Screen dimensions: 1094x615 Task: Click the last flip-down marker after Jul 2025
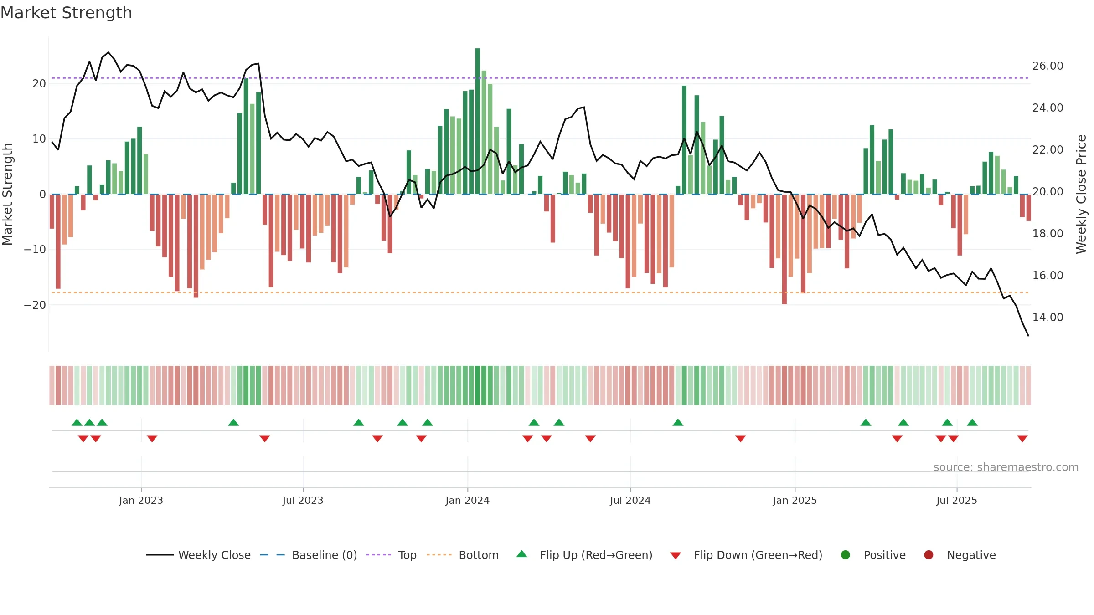pos(1022,438)
